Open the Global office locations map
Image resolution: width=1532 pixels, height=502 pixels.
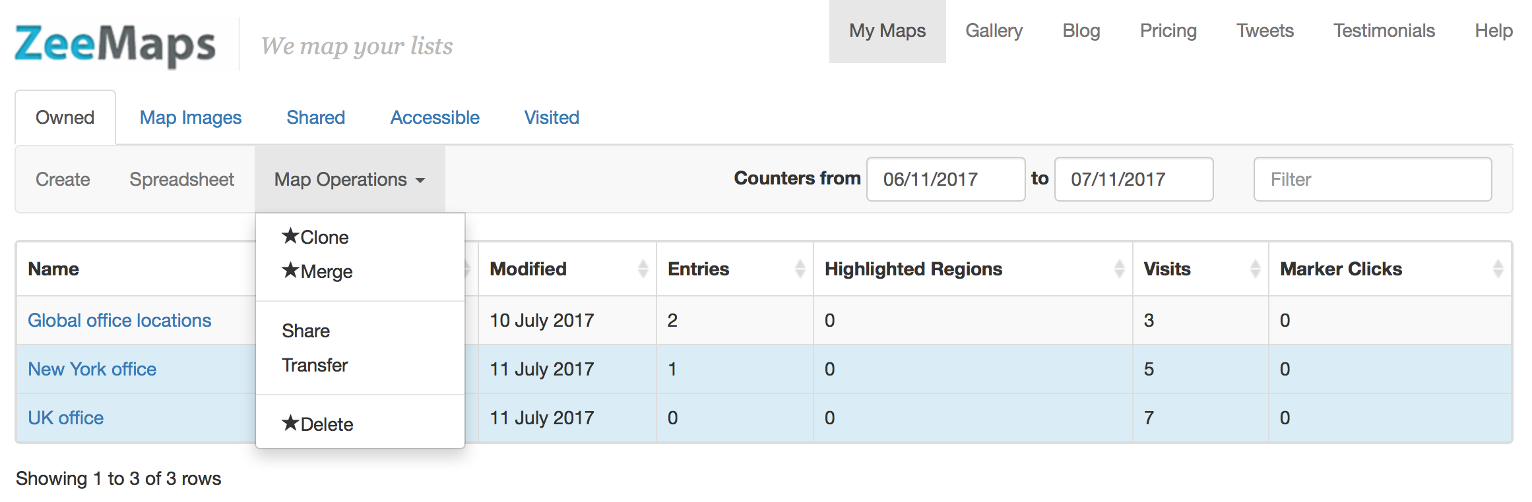point(119,320)
